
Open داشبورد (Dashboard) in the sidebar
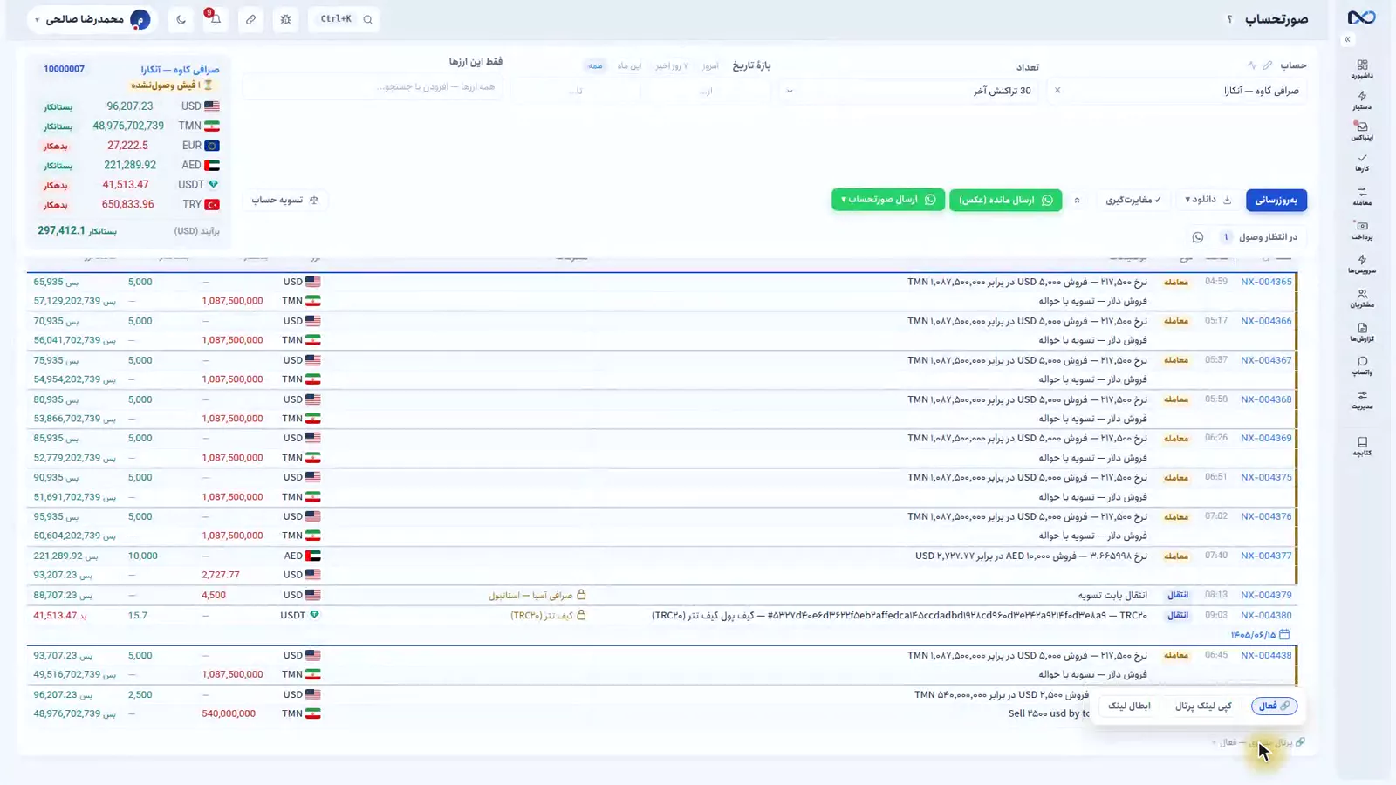click(x=1362, y=69)
